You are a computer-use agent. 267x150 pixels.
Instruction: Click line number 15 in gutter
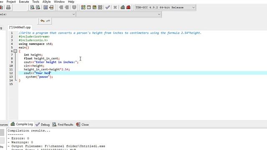point(11,84)
